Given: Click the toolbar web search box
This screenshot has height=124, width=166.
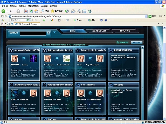Looking at the screenshot, I should [x=18, y=20].
